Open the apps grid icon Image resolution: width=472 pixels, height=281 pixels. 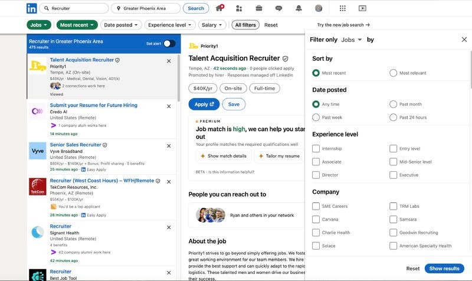(x=343, y=8)
